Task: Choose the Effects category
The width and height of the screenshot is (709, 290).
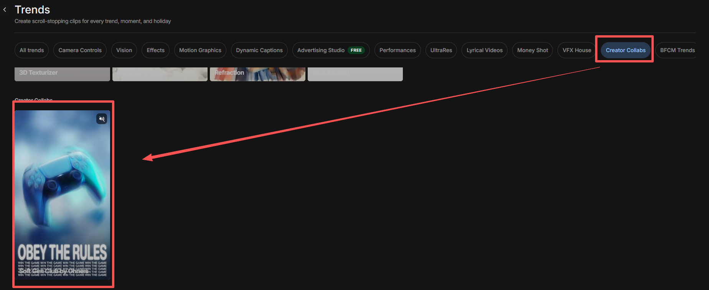Action: click(155, 50)
